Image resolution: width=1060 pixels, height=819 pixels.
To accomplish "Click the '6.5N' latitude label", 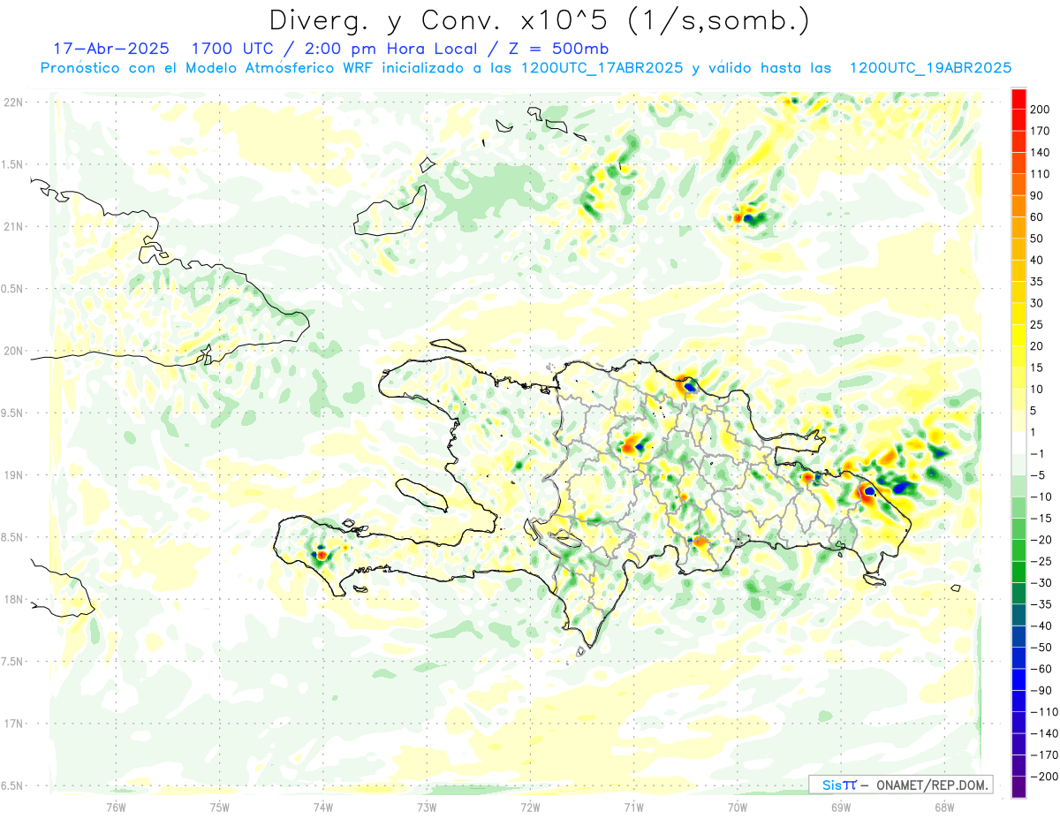I will click(x=12, y=785).
